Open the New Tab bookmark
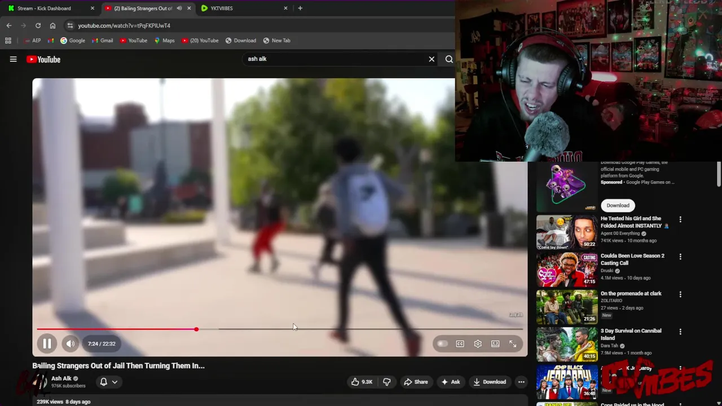The image size is (722, 406). [276, 41]
